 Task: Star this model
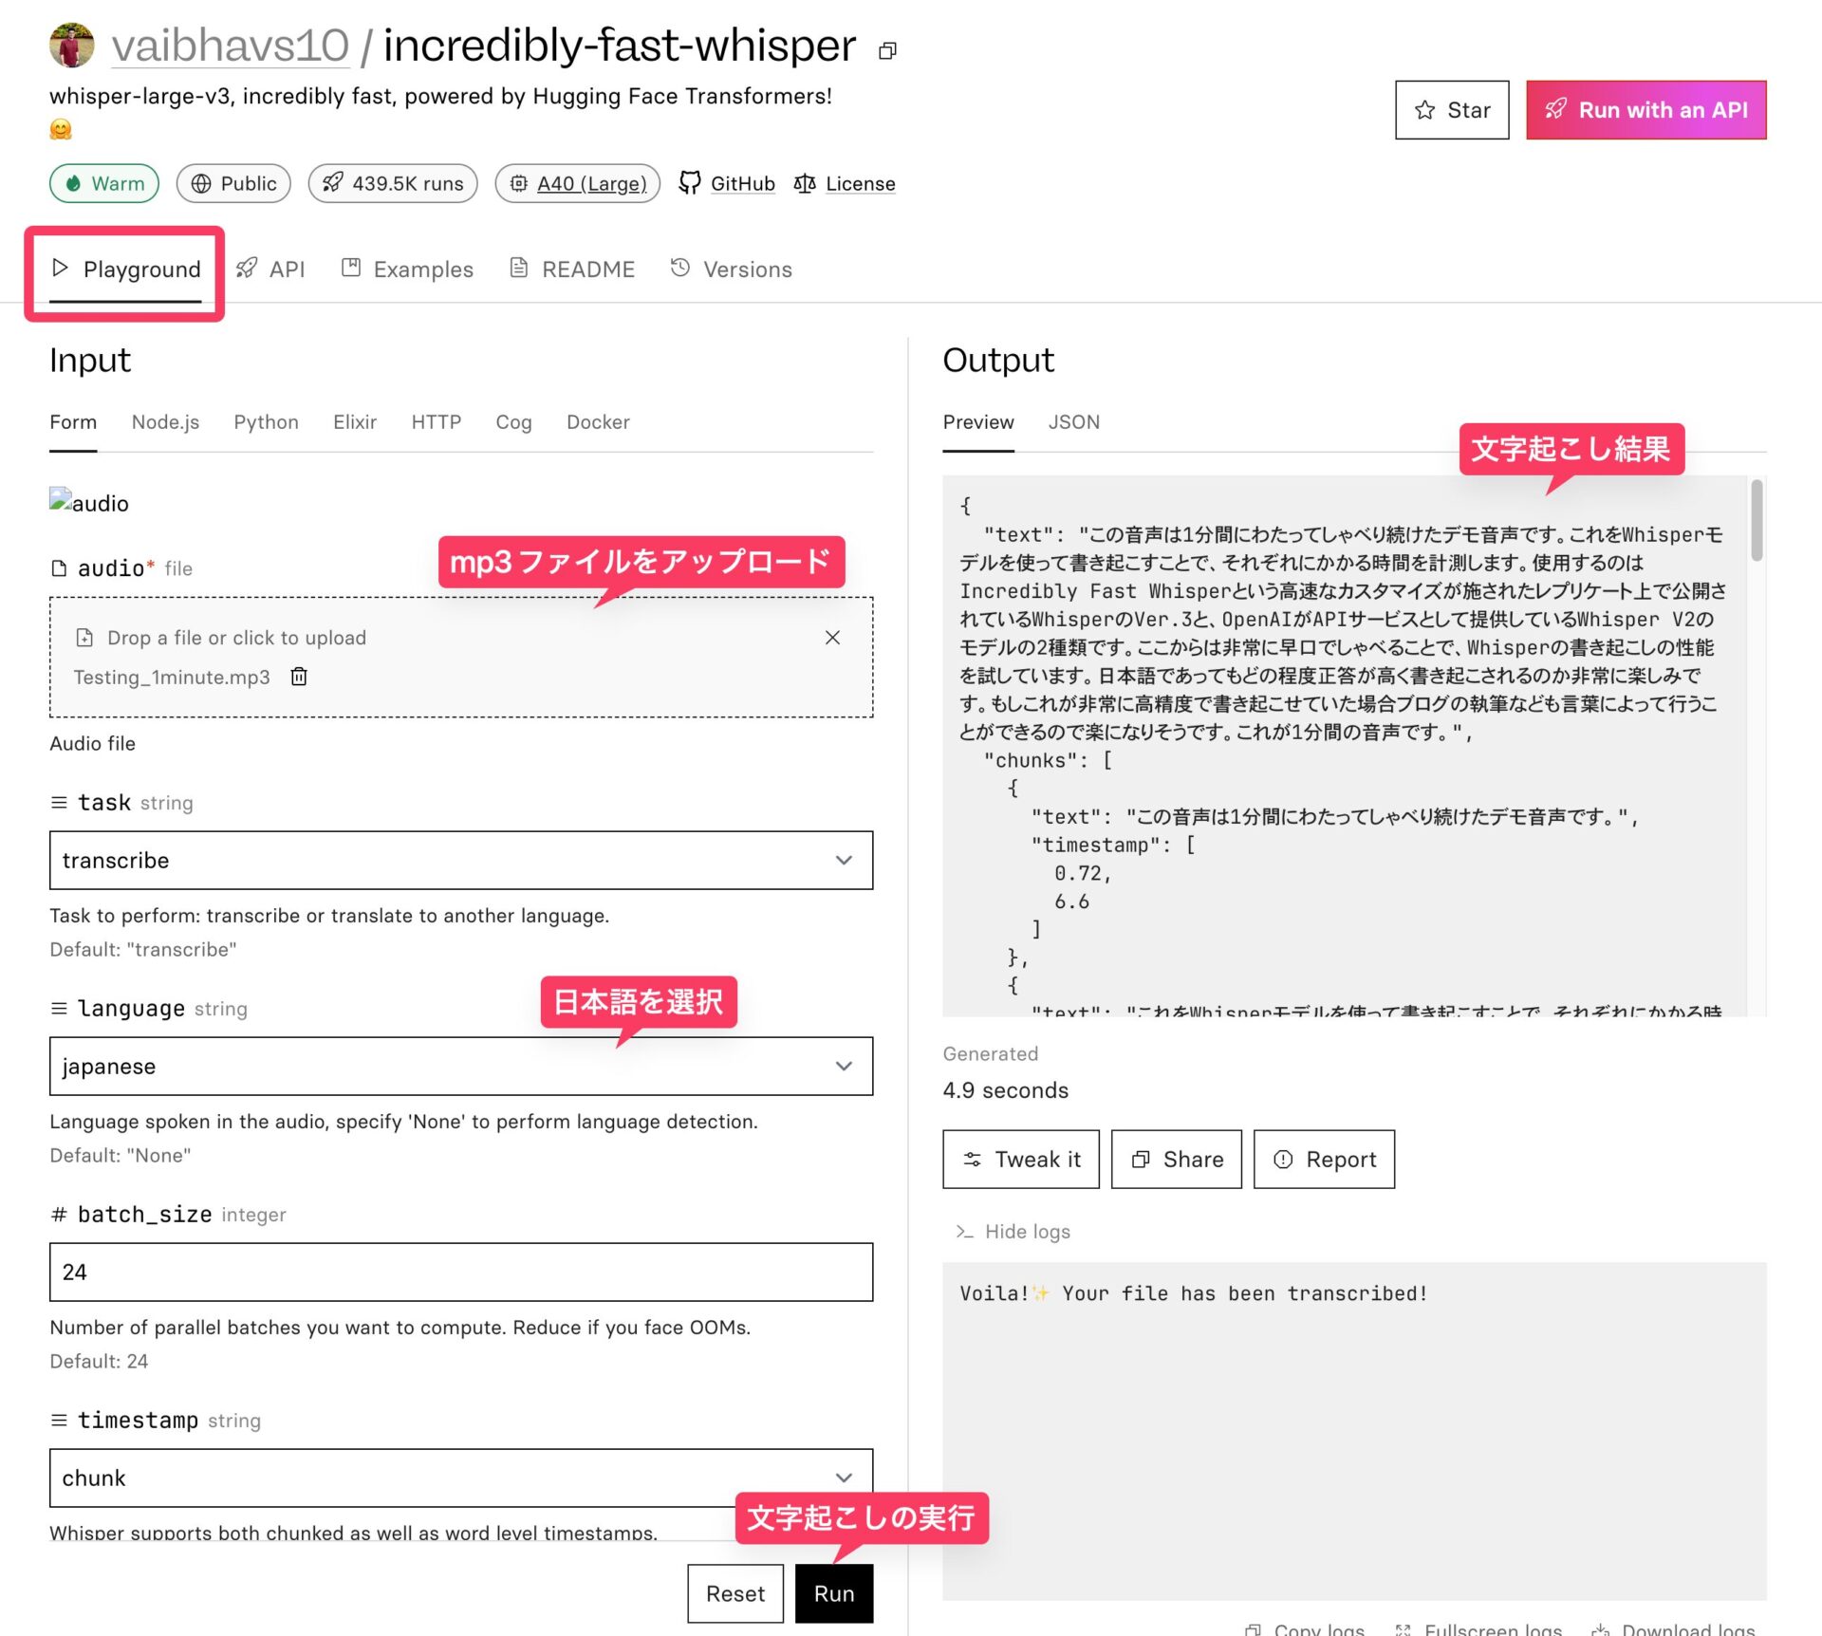click(1451, 110)
